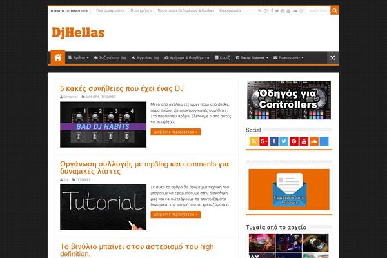The image size is (387, 258).
Task: Open the Κουίζ menu item
Action: pyautogui.click(x=223, y=58)
